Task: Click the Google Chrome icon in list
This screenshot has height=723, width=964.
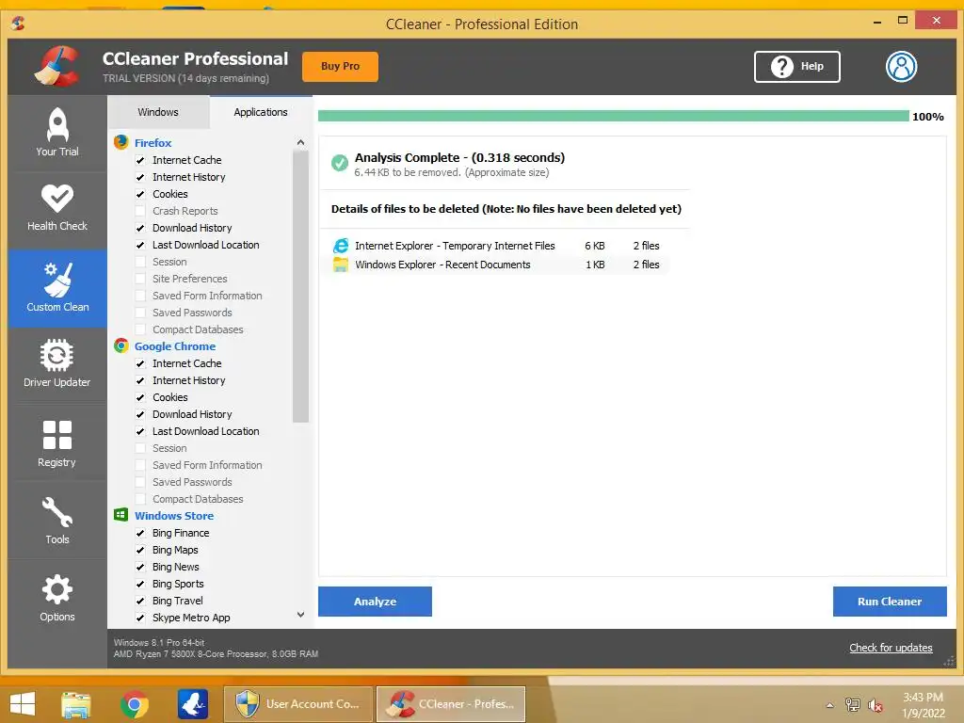Action: pyautogui.click(x=121, y=346)
